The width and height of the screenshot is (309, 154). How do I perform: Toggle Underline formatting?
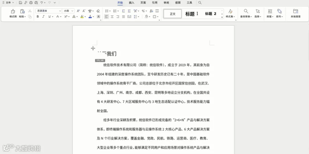49,17
